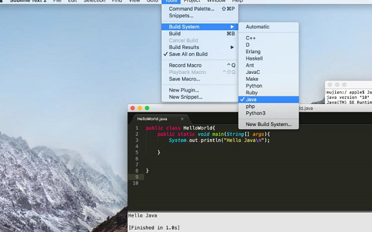Open the Command Palette menu entry
This screenshot has width=372, height=232.
[200, 9]
